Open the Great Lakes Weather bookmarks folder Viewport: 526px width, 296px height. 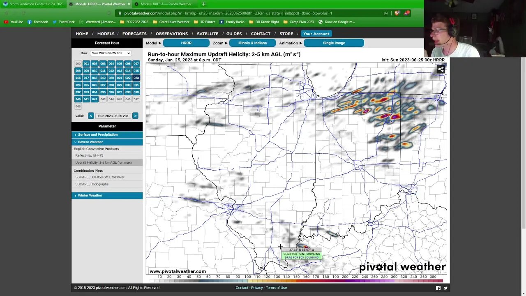(x=171, y=22)
